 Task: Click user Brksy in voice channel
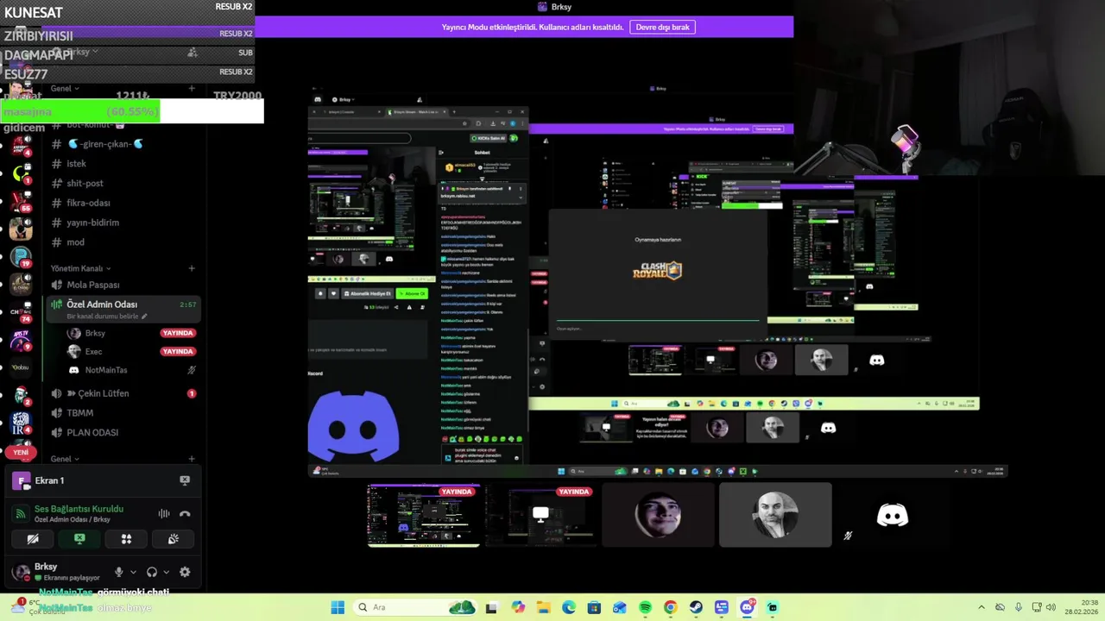click(x=95, y=333)
